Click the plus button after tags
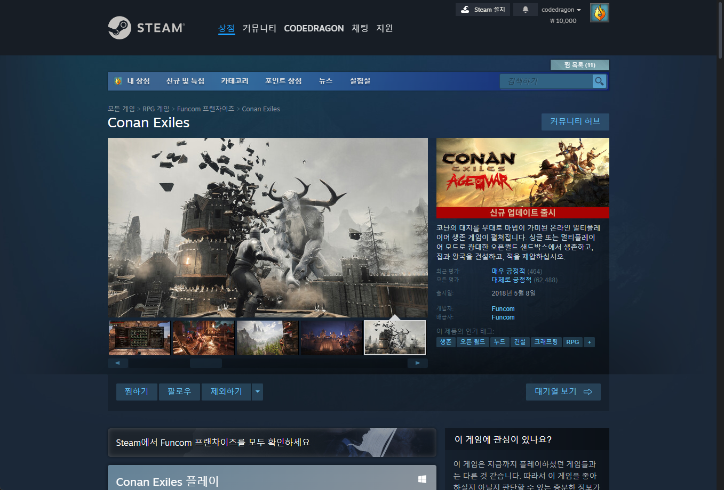The width and height of the screenshot is (724, 490). coord(589,342)
